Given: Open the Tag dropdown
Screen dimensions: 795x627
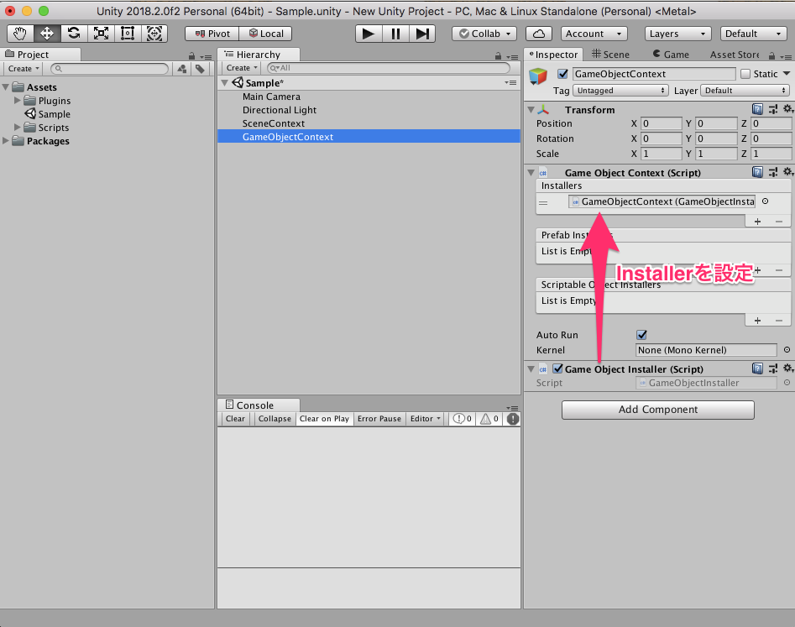Looking at the screenshot, I should click(x=620, y=90).
